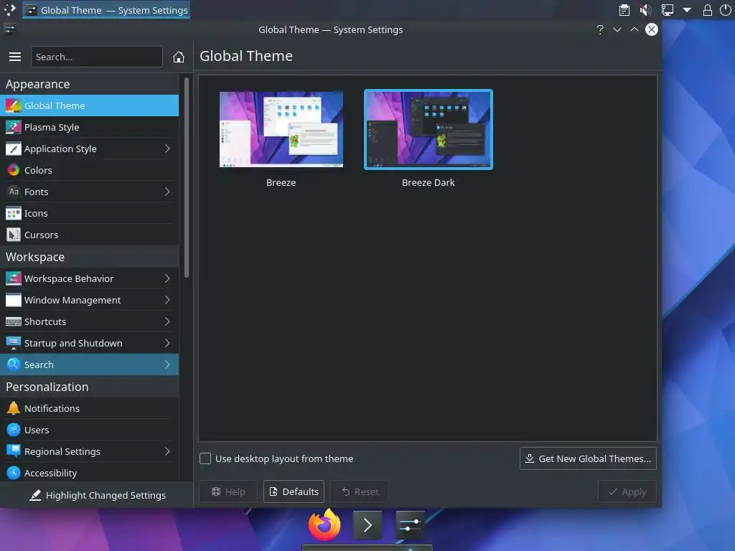Expand Workspace Behavior chevron
Viewport: 735px width, 551px height.
click(167, 279)
